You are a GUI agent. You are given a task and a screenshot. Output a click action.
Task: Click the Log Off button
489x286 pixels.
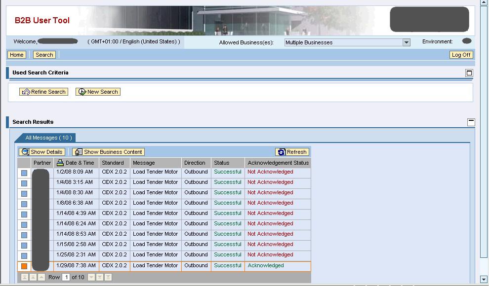point(461,55)
